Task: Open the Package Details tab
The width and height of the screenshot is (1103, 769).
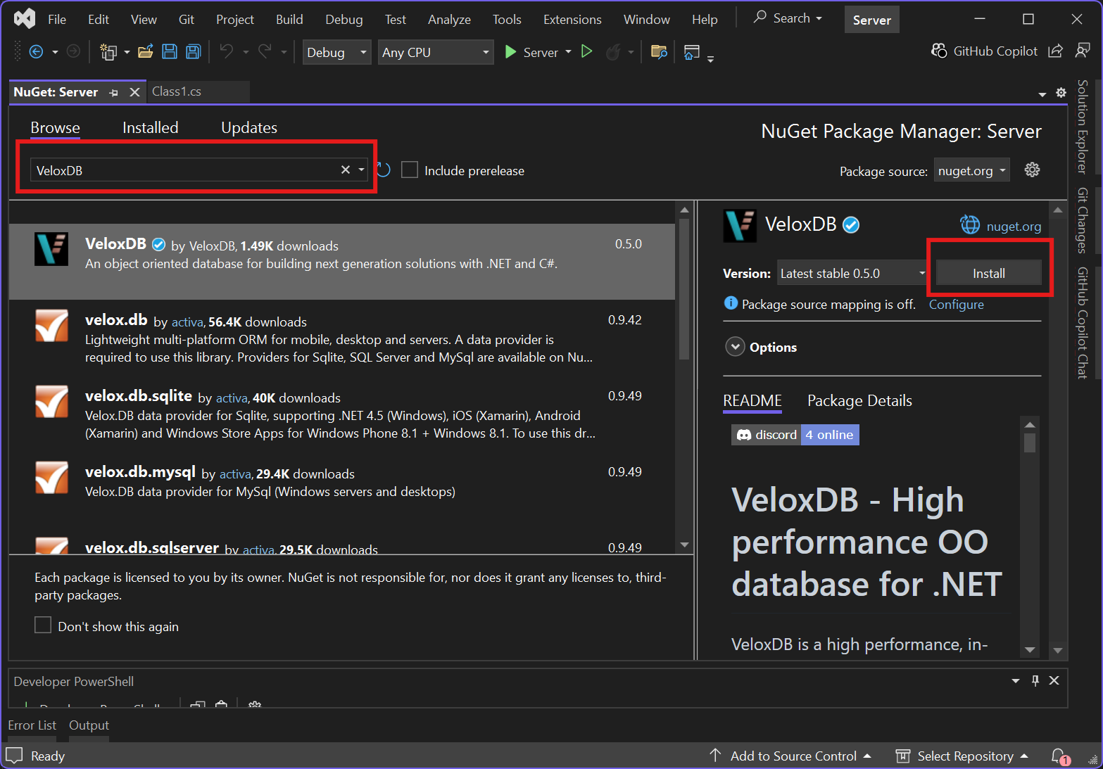Action: (859, 400)
